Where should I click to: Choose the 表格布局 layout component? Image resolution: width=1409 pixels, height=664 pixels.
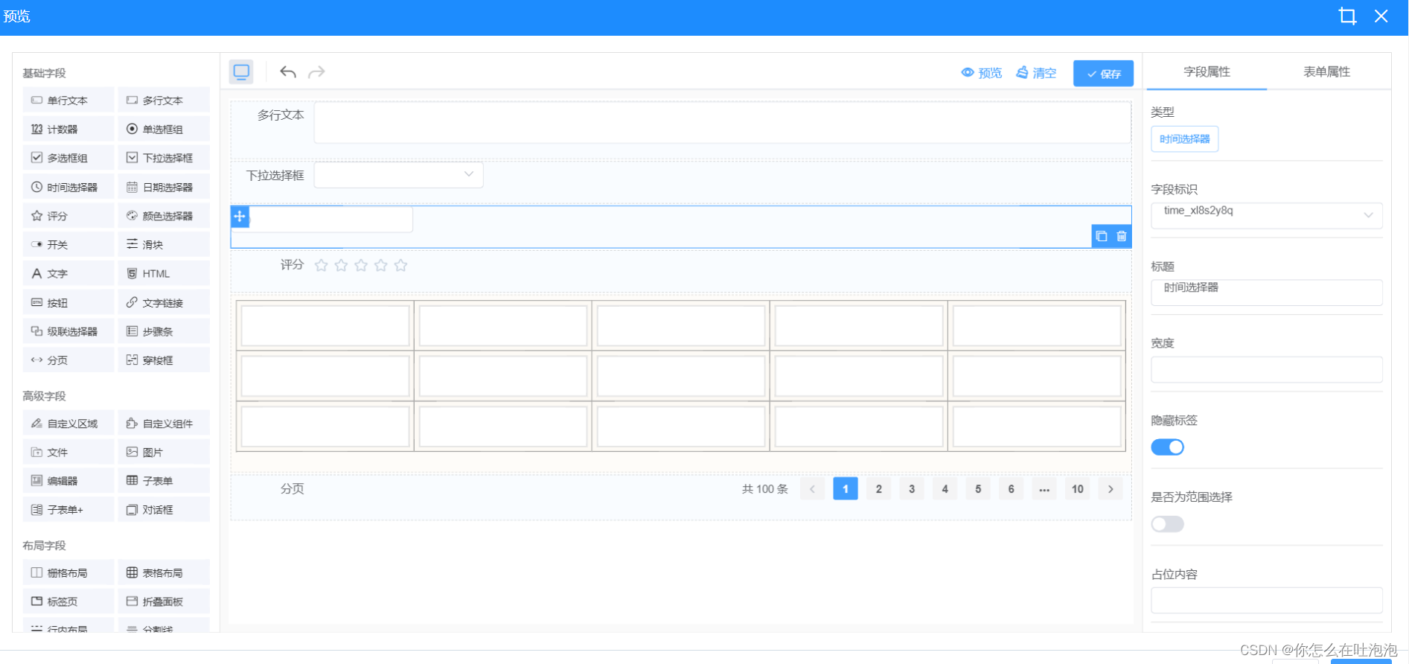164,572
